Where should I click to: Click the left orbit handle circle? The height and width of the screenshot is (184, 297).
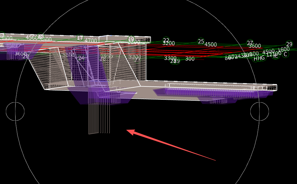[15, 111]
